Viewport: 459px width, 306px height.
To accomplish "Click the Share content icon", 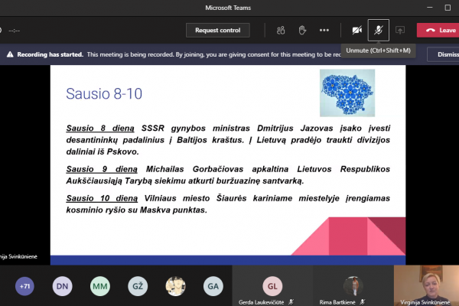I will pyautogui.click(x=400, y=30).
